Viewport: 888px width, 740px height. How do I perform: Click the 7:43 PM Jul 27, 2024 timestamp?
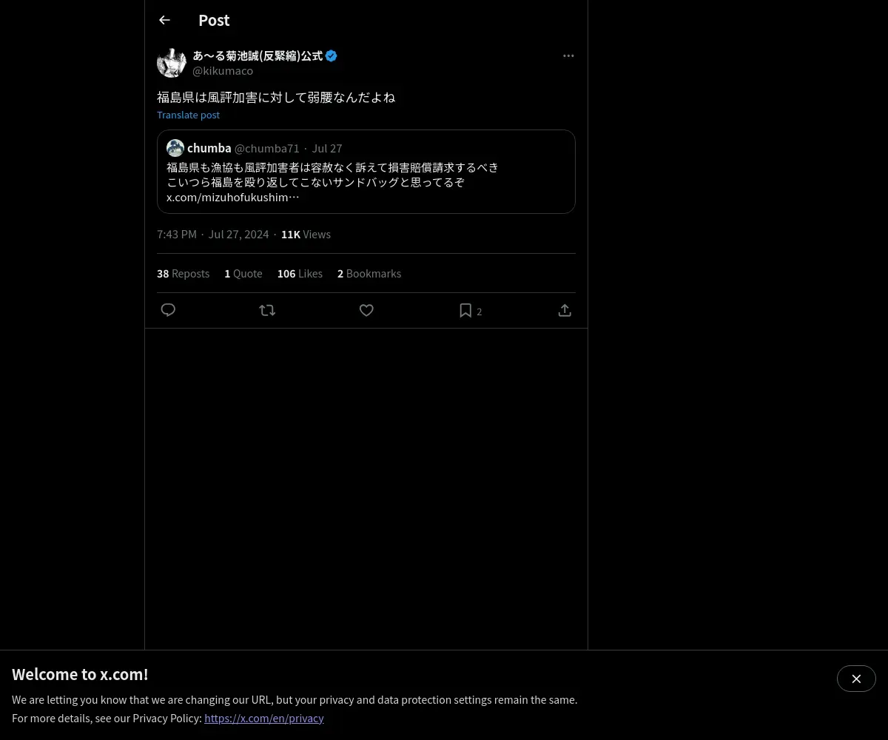[213, 234]
